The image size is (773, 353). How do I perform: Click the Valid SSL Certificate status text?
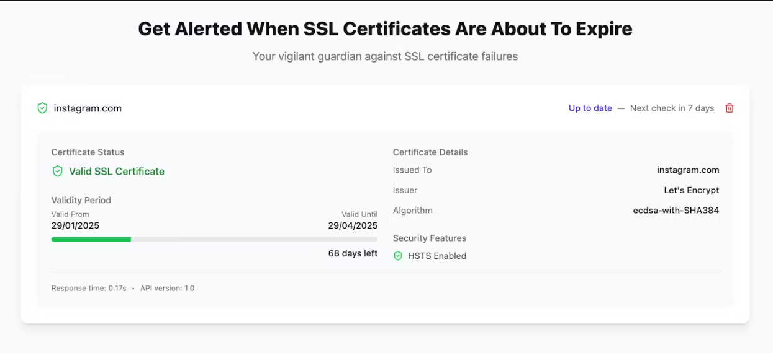coord(117,172)
